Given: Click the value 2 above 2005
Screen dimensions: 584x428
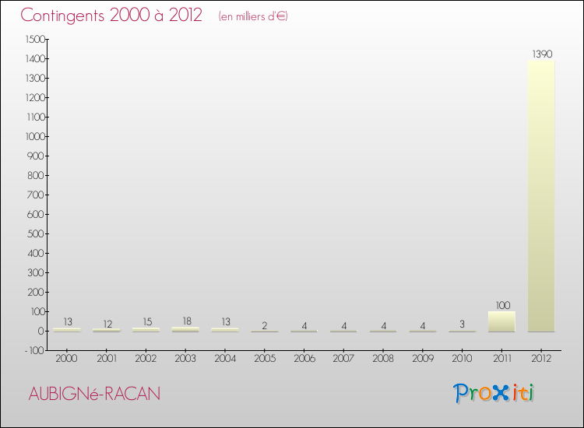Looking at the screenshot, I should [x=265, y=326].
